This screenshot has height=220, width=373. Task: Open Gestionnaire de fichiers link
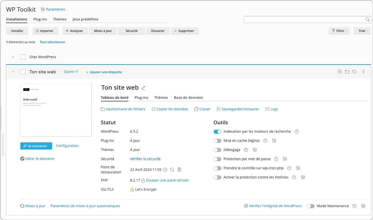click(x=123, y=109)
